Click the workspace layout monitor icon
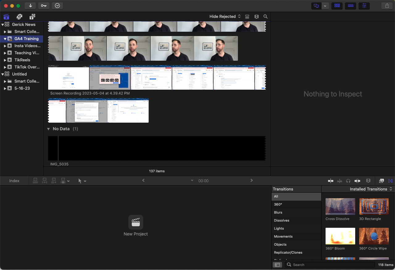 coord(316,6)
